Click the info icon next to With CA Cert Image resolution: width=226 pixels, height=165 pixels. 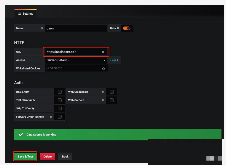(x=103, y=100)
